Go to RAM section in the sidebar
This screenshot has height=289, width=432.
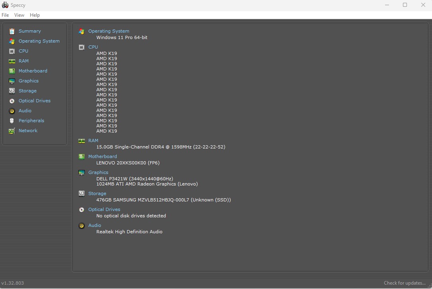click(24, 61)
